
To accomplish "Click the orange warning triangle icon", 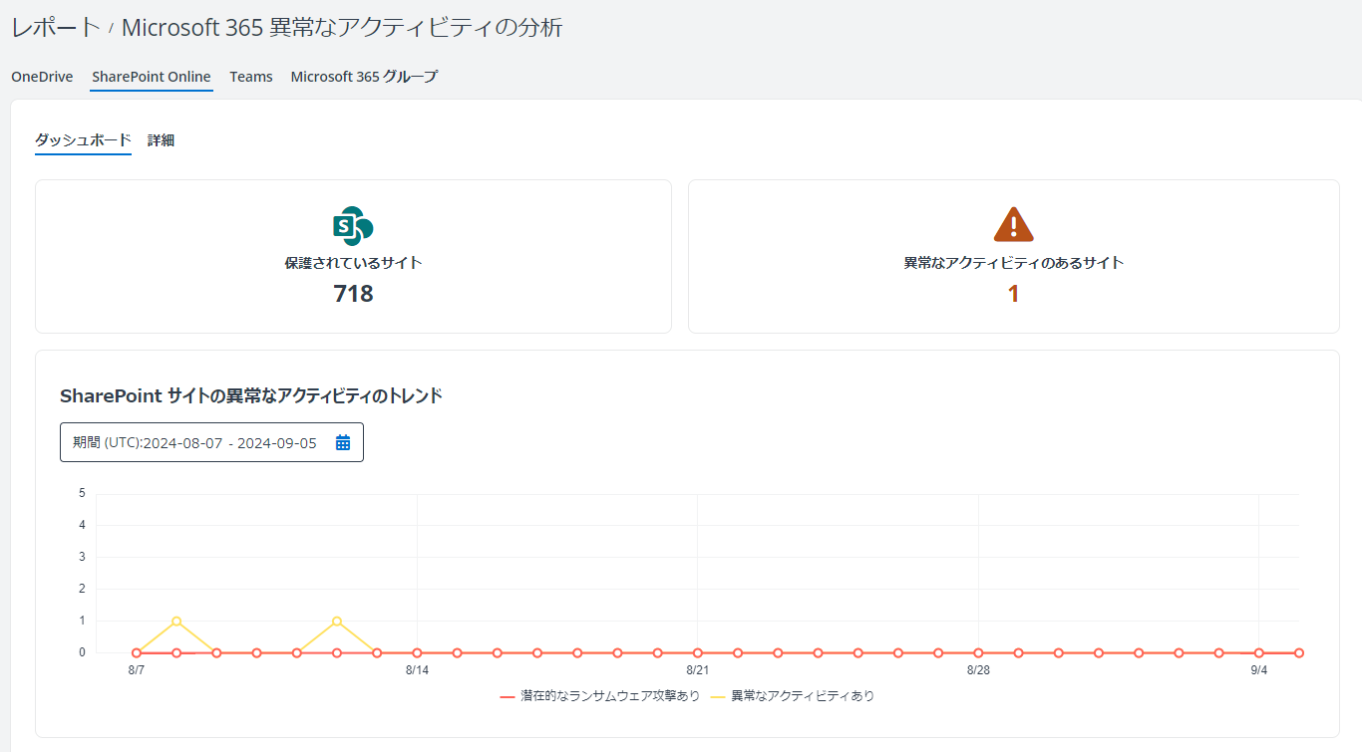I will coord(1013,225).
